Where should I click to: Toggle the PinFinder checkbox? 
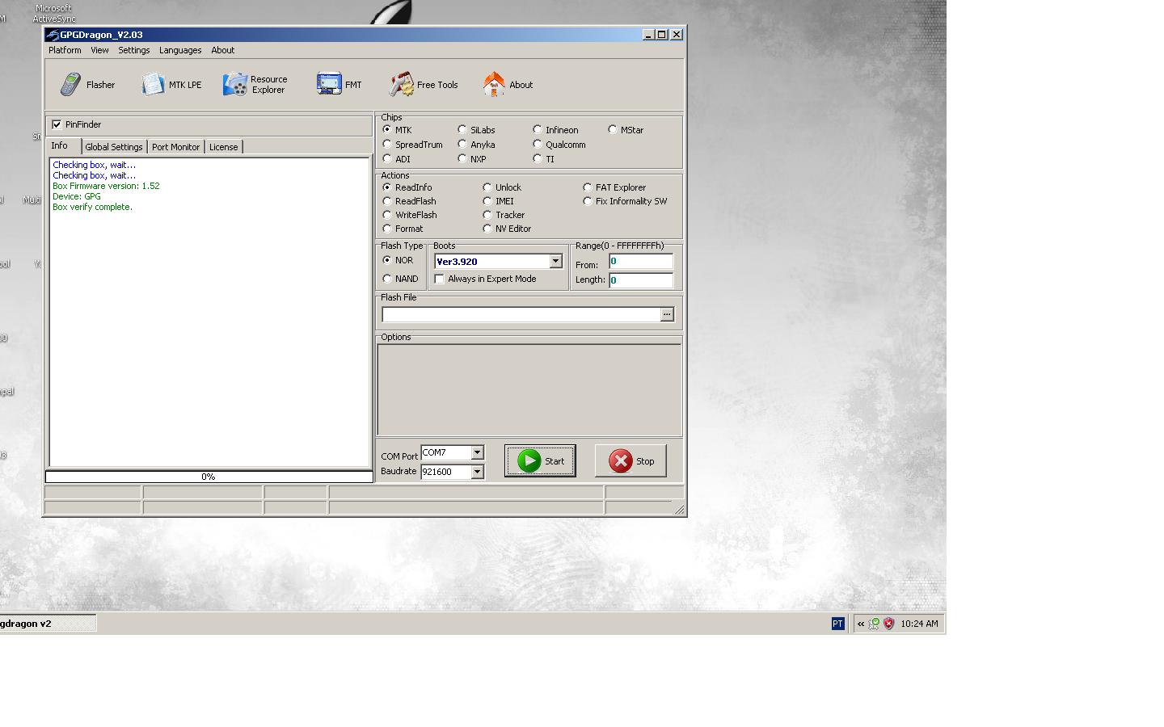tap(57, 124)
